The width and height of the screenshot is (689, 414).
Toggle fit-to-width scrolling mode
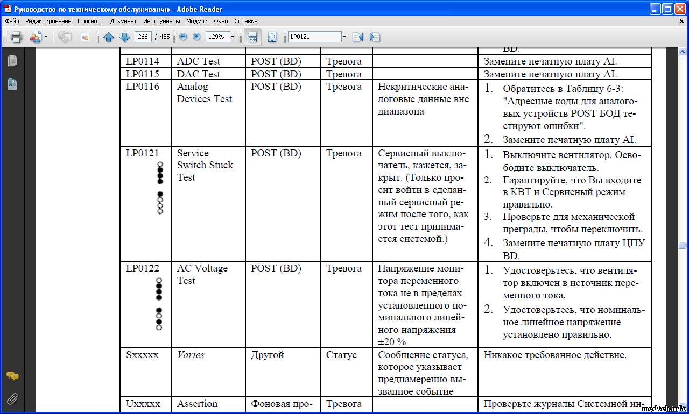pyautogui.click(x=252, y=37)
